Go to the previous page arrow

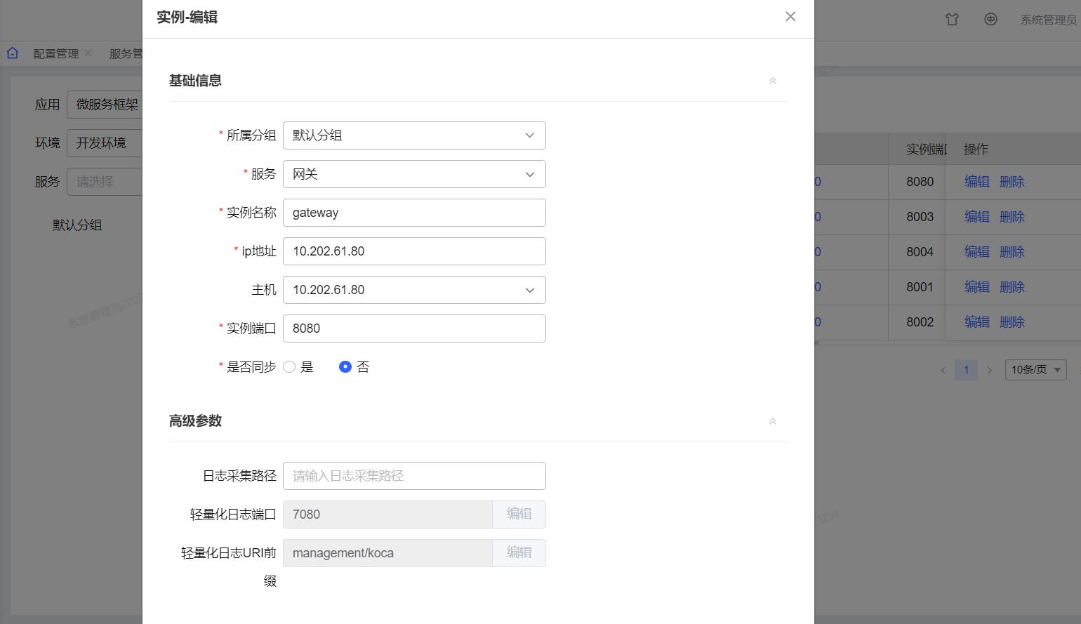point(943,370)
